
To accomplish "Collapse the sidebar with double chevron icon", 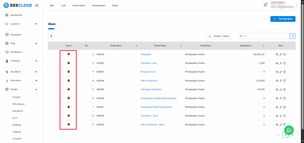I will tap(37, 5).
